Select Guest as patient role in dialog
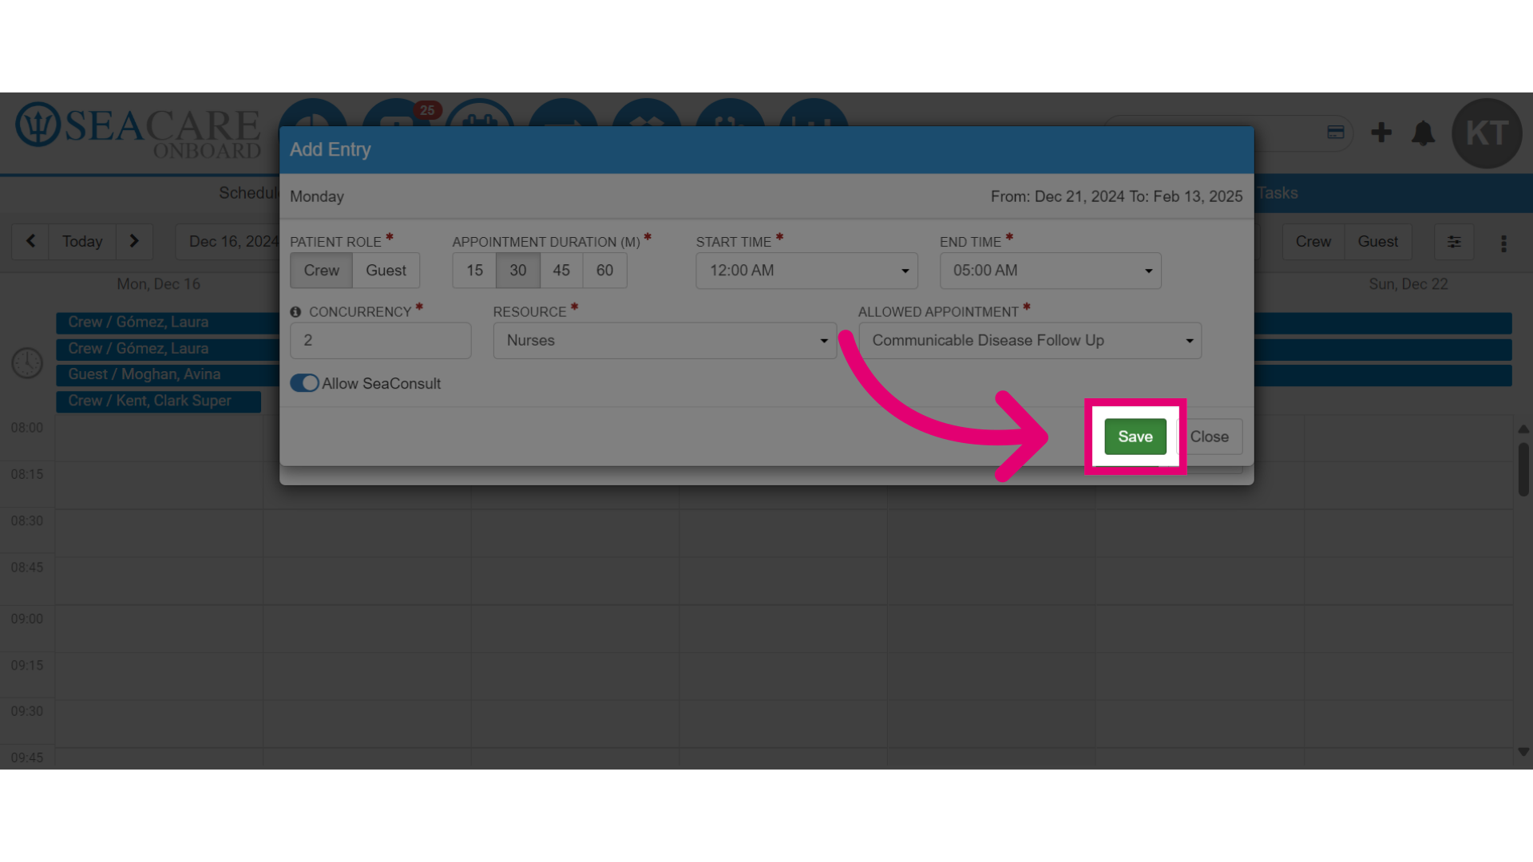Image resolution: width=1533 pixels, height=862 pixels. pyautogui.click(x=386, y=271)
